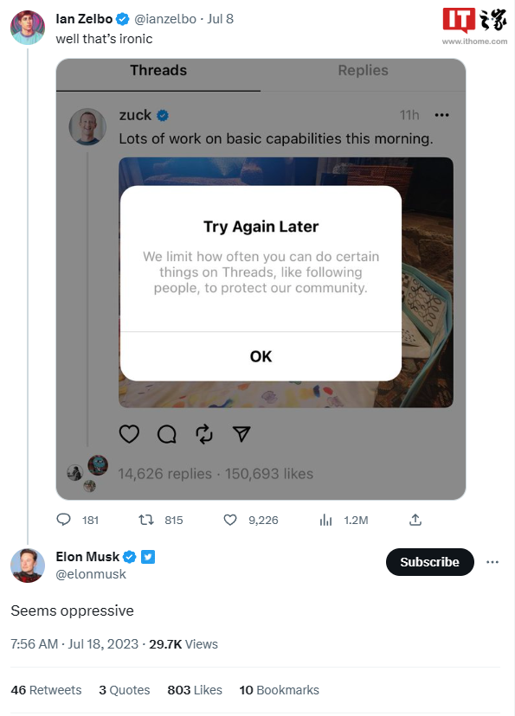Open the three-dot menu on zuck's post
This screenshot has width=515, height=716.
point(442,115)
